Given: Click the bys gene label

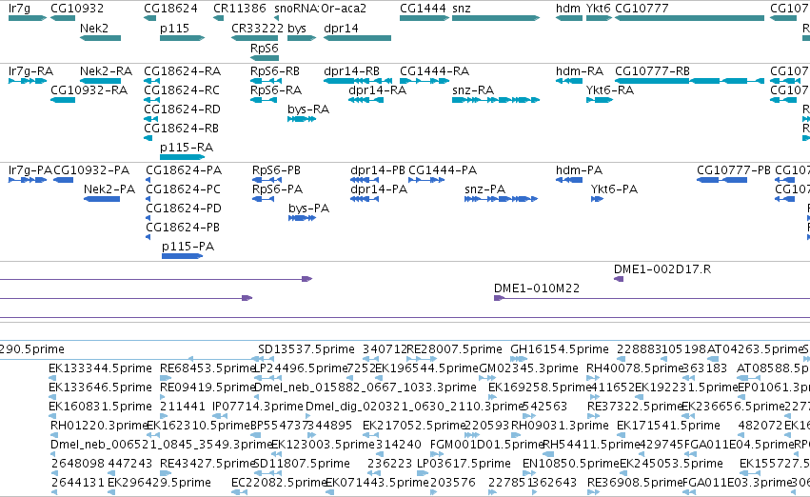Looking at the screenshot, I should click(x=297, y=29).
